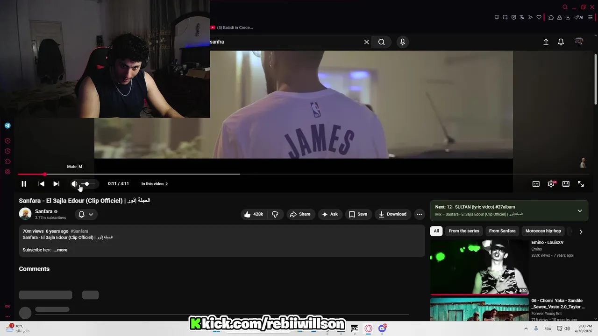Skip to the next video
Image resolution: width=598 pixels, height=336 pixels.
pyautogui.click(x=56, y=184)
